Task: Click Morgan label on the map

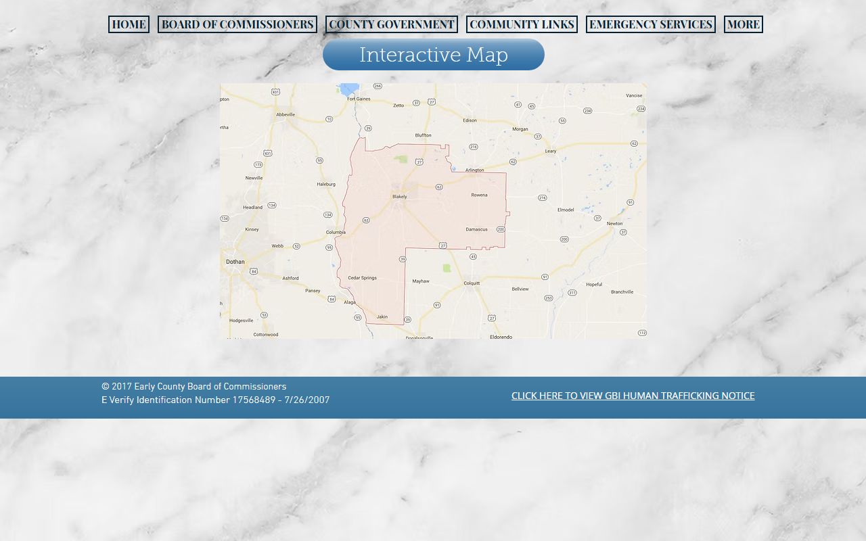Action: coord(520,128)
